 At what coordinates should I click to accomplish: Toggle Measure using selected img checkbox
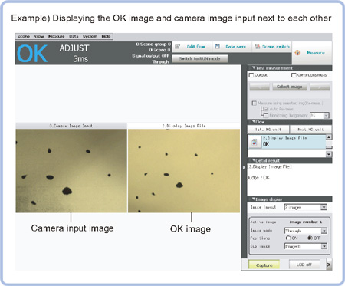pyautogui.click(x=254, y=103)
